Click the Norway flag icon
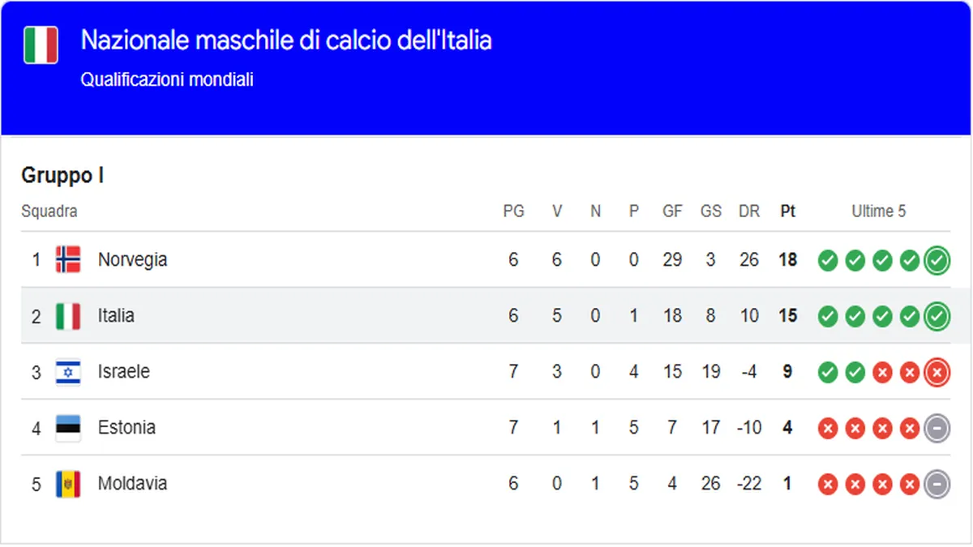 69,259
